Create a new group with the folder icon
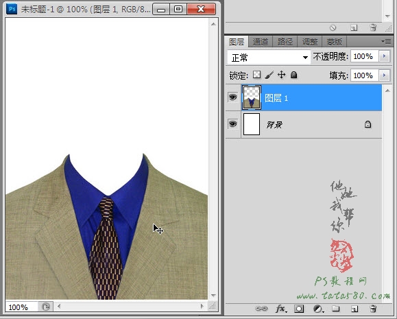The height and width of the screenshot is (319, 397). 336,308
